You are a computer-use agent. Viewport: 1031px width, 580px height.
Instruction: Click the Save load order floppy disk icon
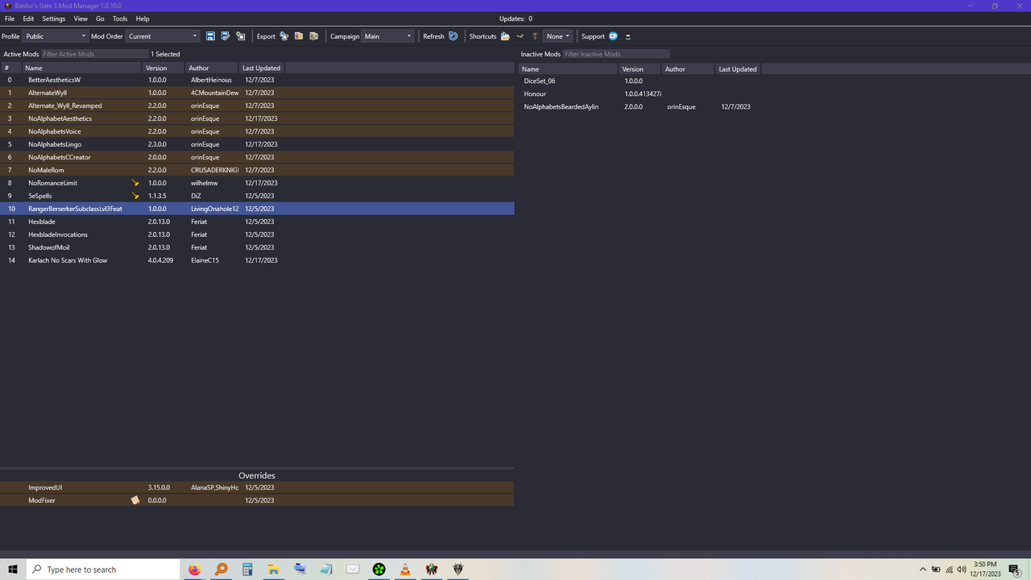click(210, 36)
